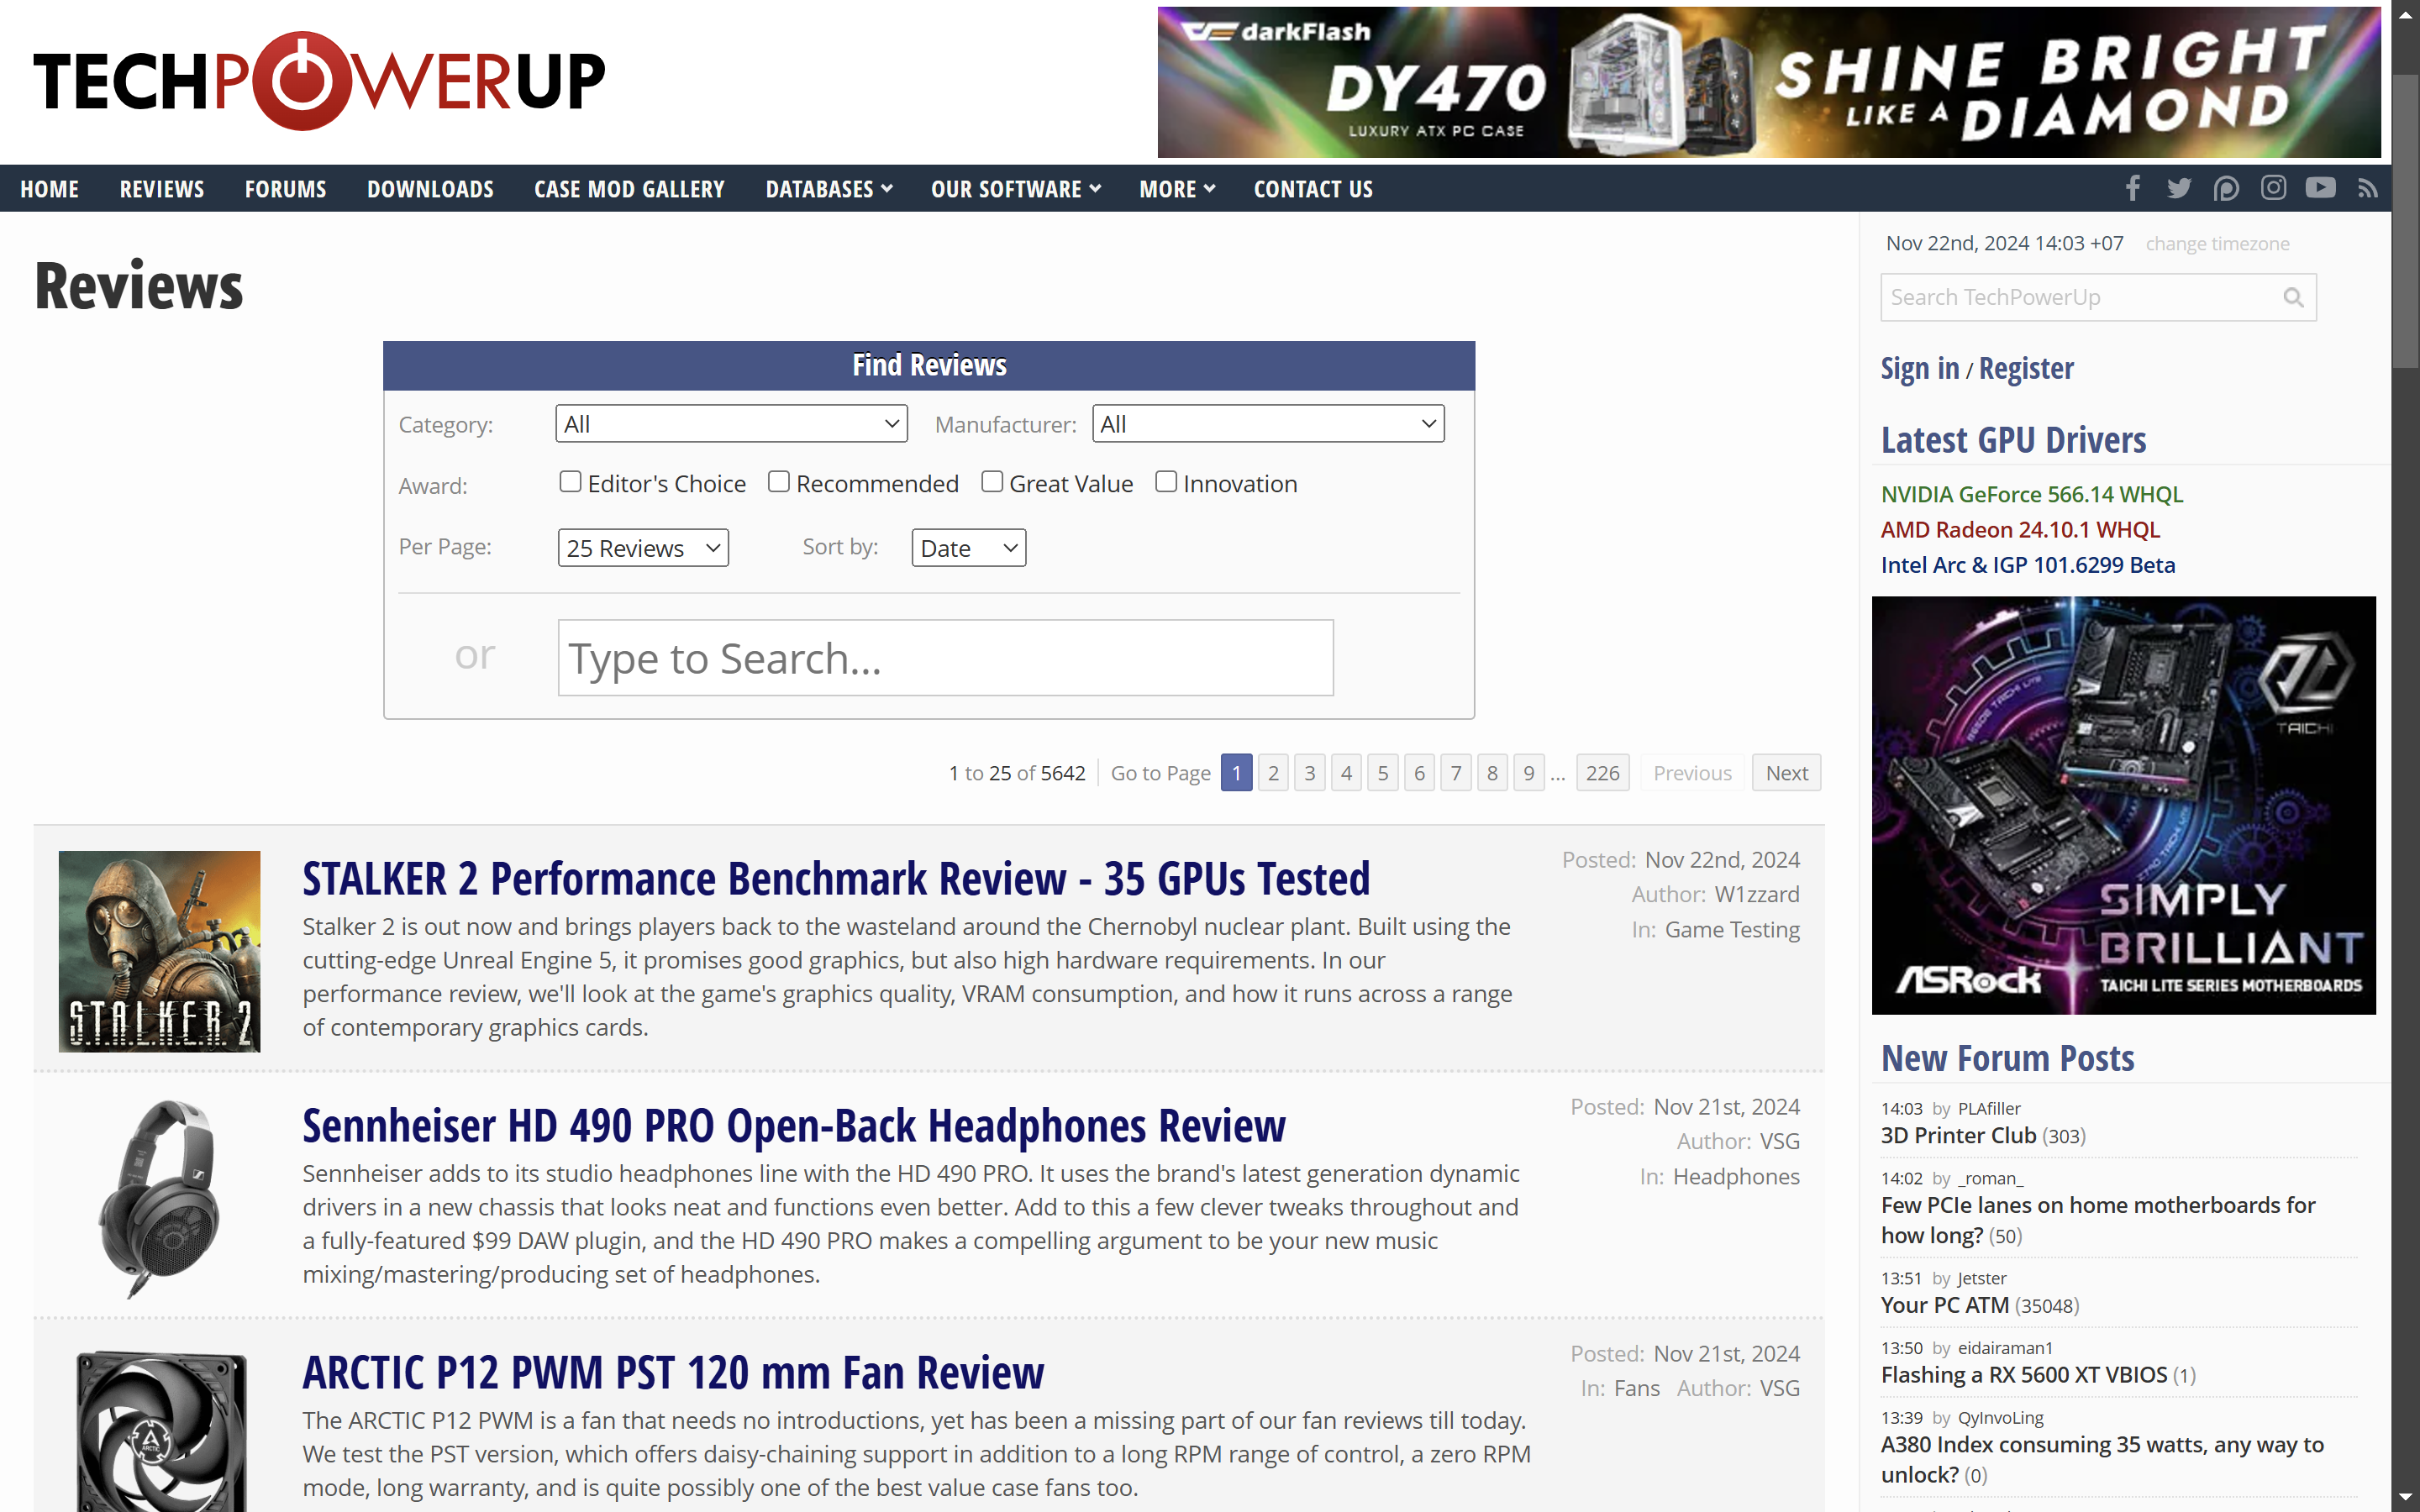Tick the Editor's Choice checkbox
Image resolution: width=2420 pixels, height=1512 pixels.
point(570,482)
